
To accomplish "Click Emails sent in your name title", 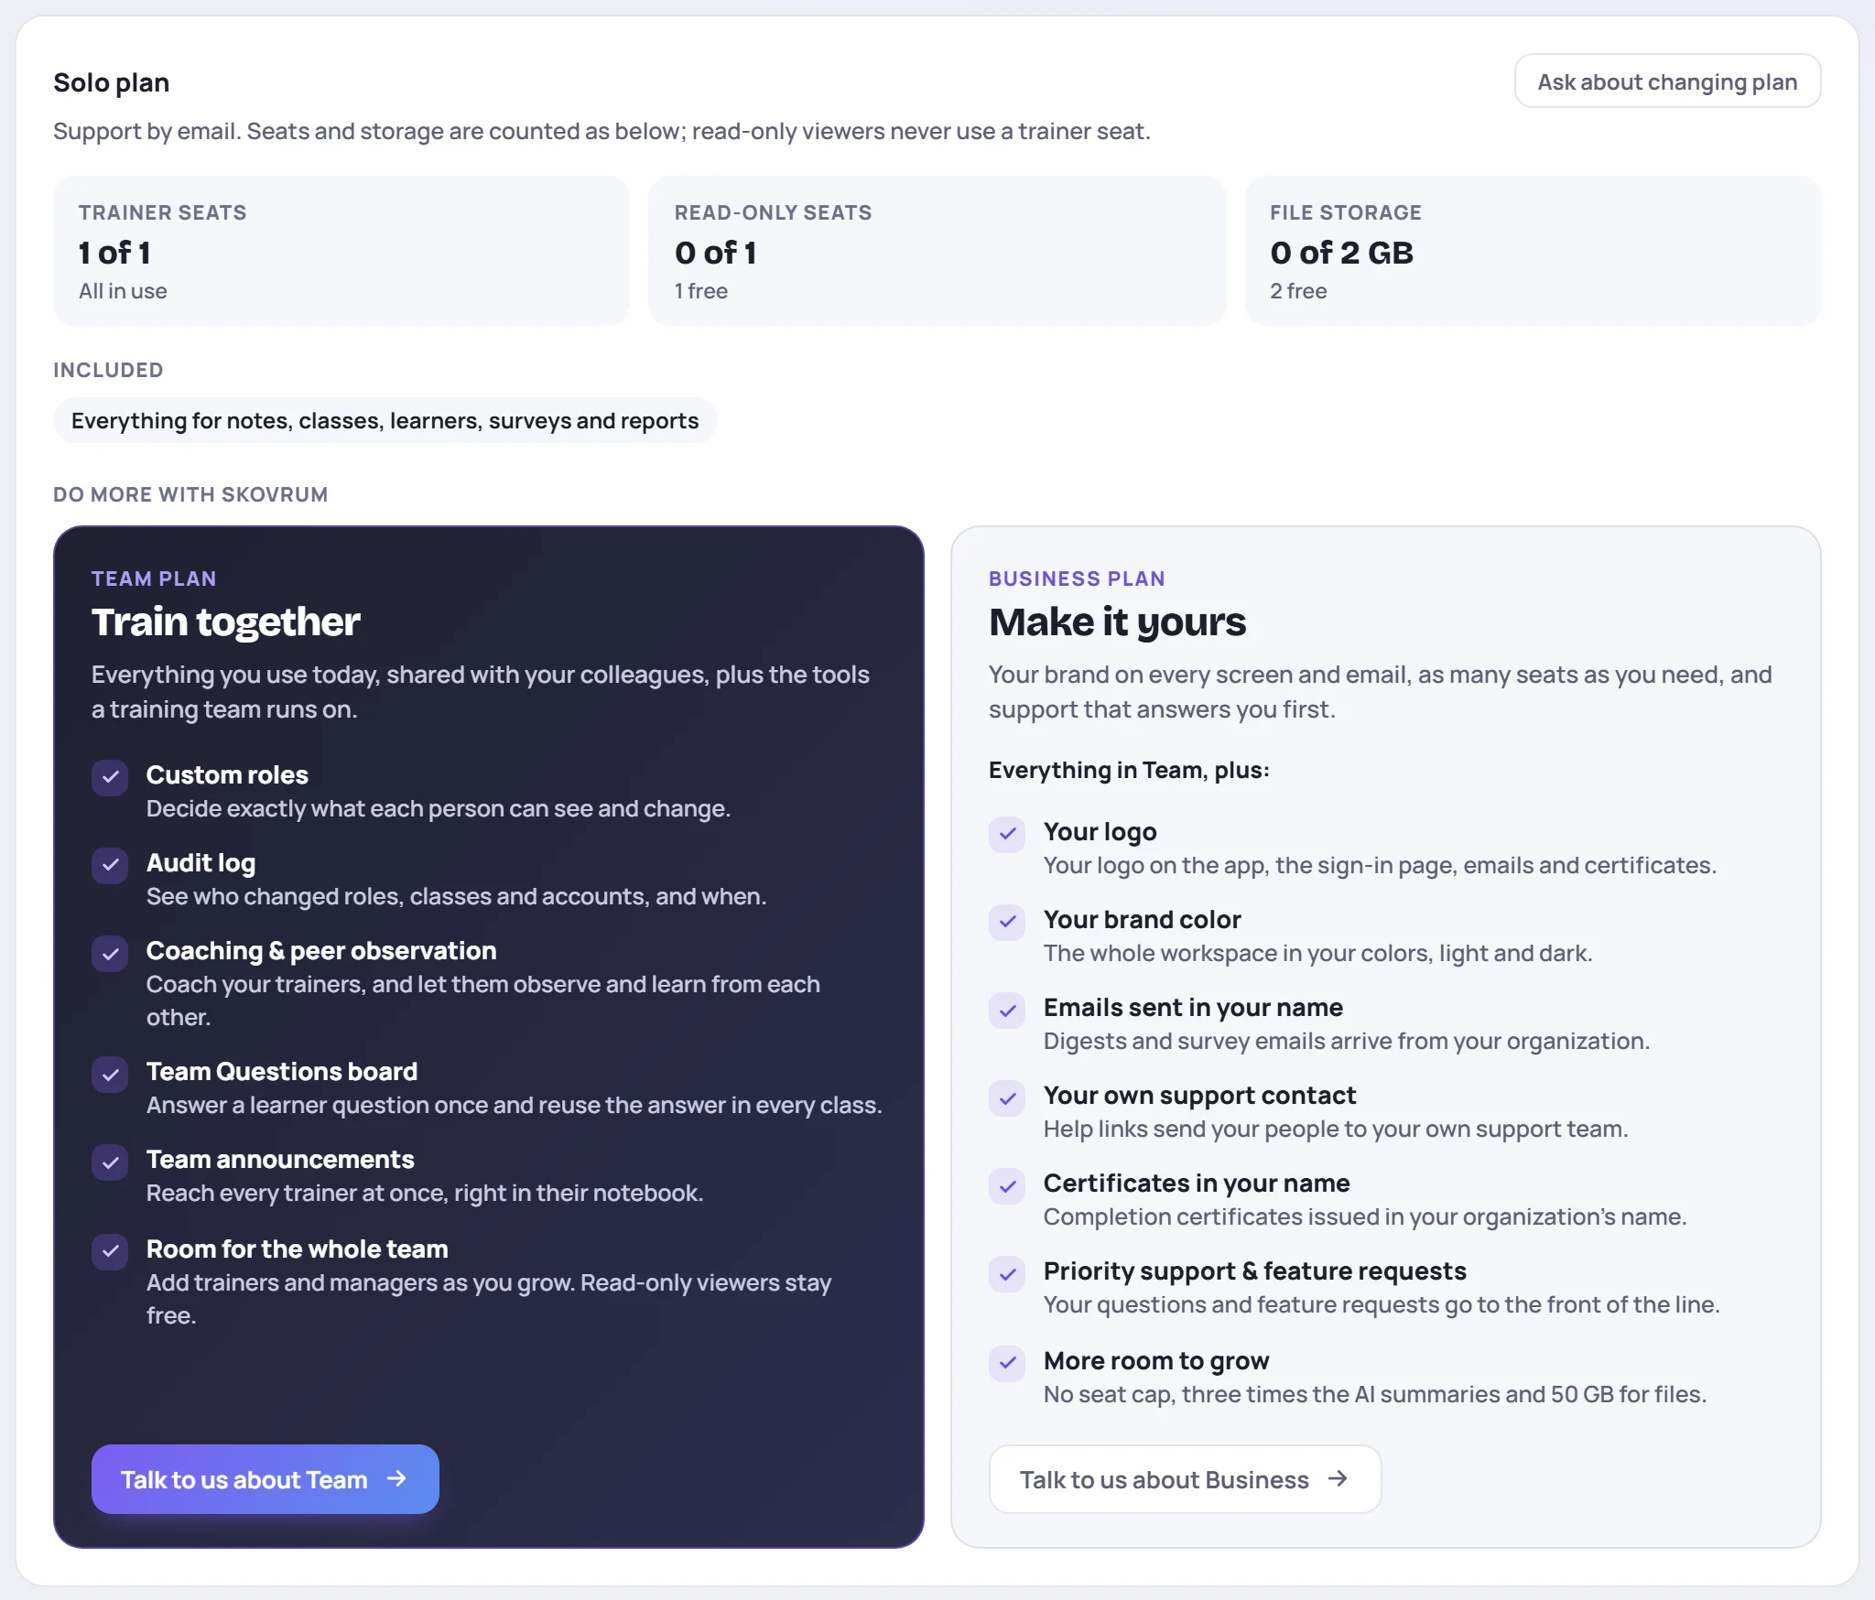I will tap(1193, 1007).
